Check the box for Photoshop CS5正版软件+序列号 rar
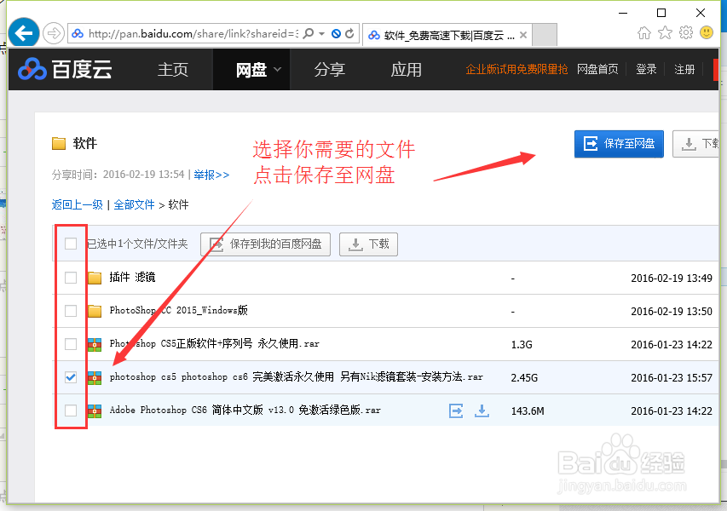Viewport: 727px width, 511px height. [71, 344]
